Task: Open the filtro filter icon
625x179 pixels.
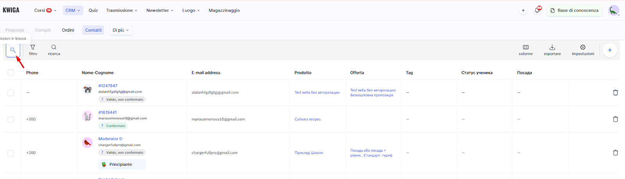Action: pos(33,48)
